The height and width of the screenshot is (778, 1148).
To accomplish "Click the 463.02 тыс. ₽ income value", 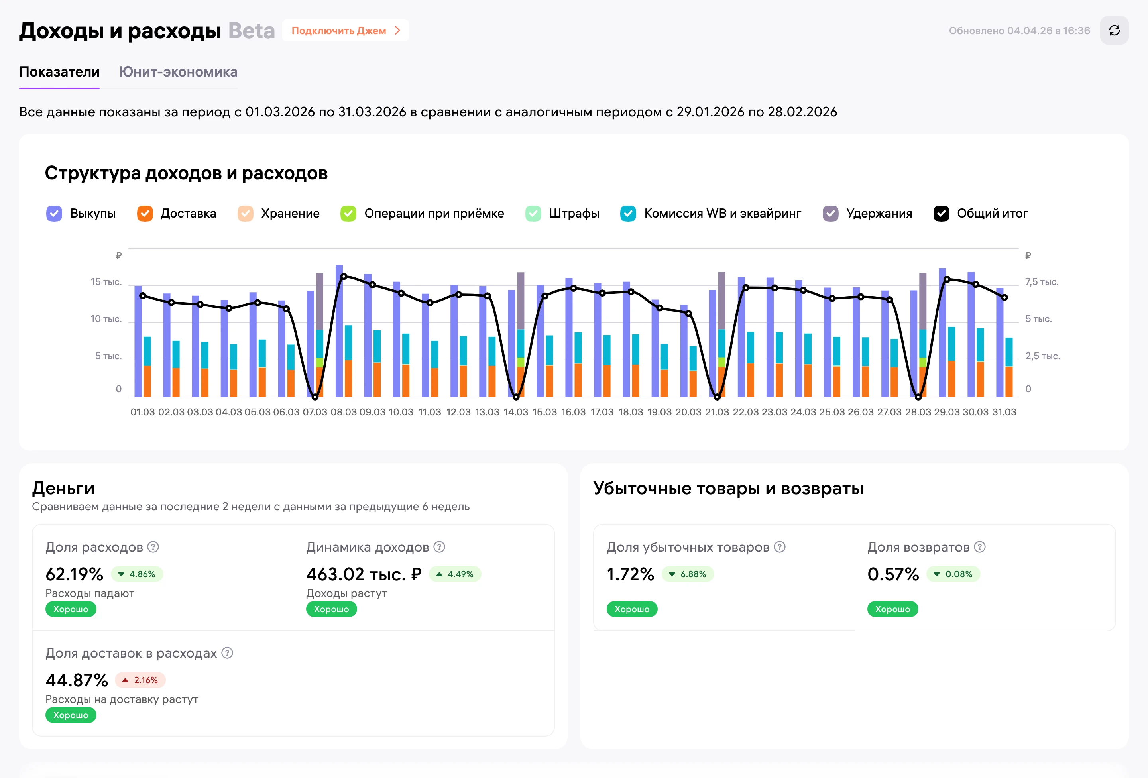I will point(364,574).
